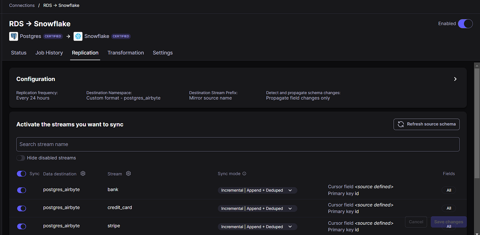
Task: Click the bank stream name
Action: pos(113,189)
